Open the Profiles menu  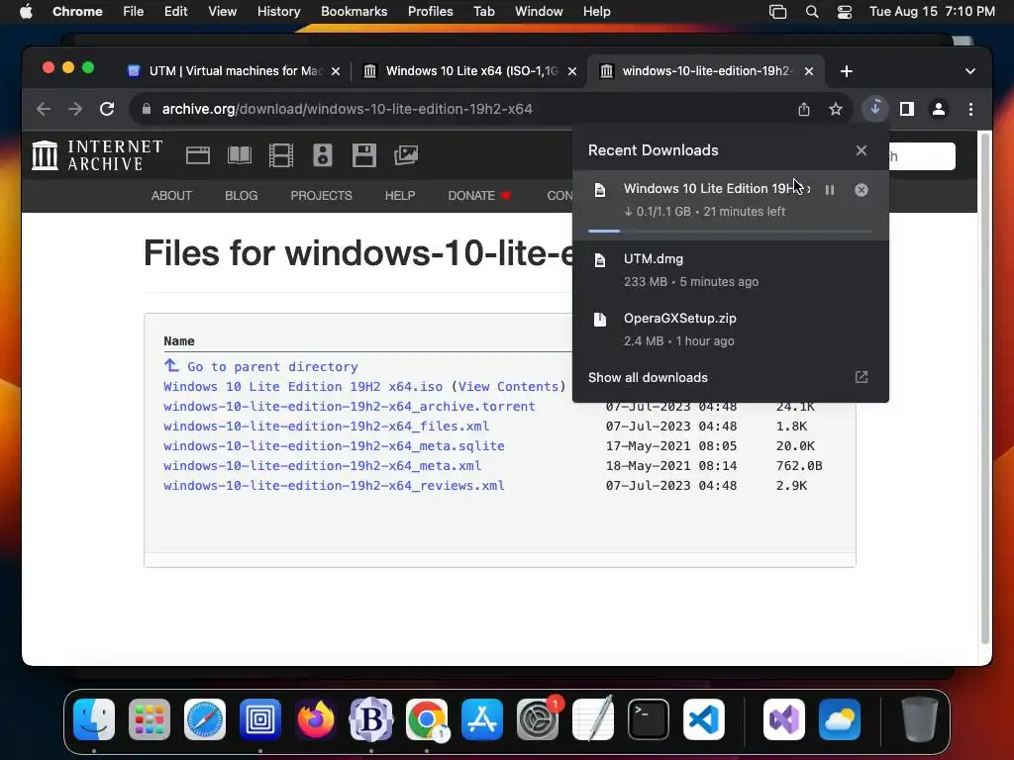(x=430, y=12)
